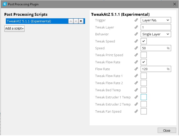Click the Cura logo in title bar
179x136 pixels.
pos(5,4)
